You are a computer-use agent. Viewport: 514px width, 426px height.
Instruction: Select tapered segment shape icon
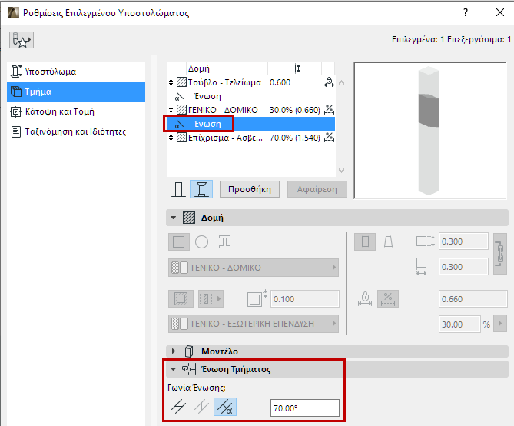(x=389, y=242)
